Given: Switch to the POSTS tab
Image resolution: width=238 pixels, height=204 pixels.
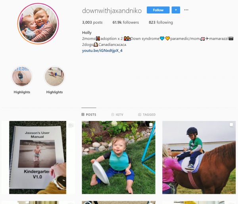Looking at the screenshot, I should 89,115.
